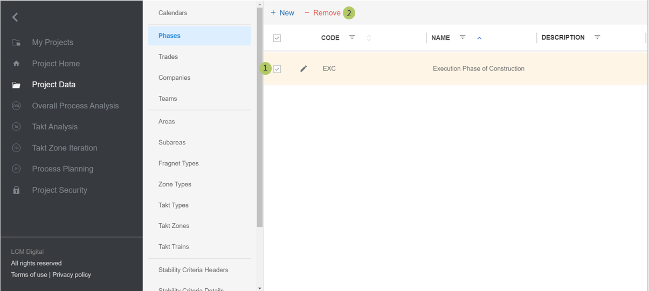Click the down arrow of list scrollbar
The image size is (649, 291).
[x=260, y=288]
